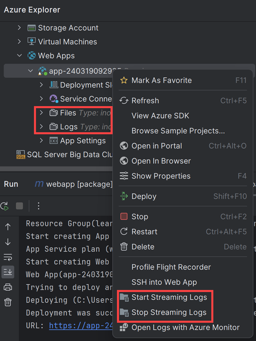Click the Storage Account icon
This screenshot has height=341, width=256.
[32, 28]
